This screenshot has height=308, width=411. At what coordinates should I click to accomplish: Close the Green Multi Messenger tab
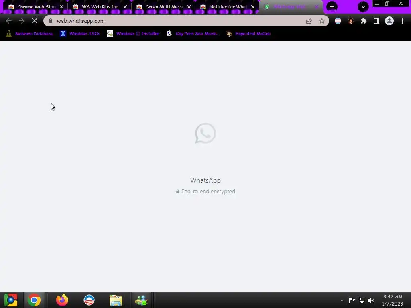coord(189,7)
